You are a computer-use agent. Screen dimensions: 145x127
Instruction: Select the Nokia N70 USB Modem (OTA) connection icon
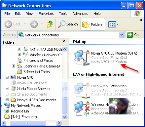pyautogui.click(x=82, y=58)
